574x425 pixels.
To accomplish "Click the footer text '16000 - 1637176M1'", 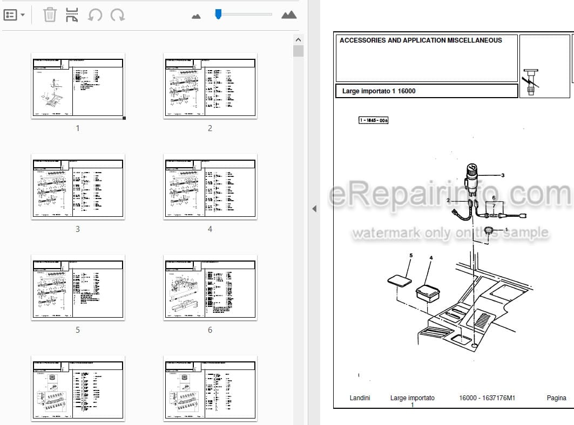I will pos(487,398).
